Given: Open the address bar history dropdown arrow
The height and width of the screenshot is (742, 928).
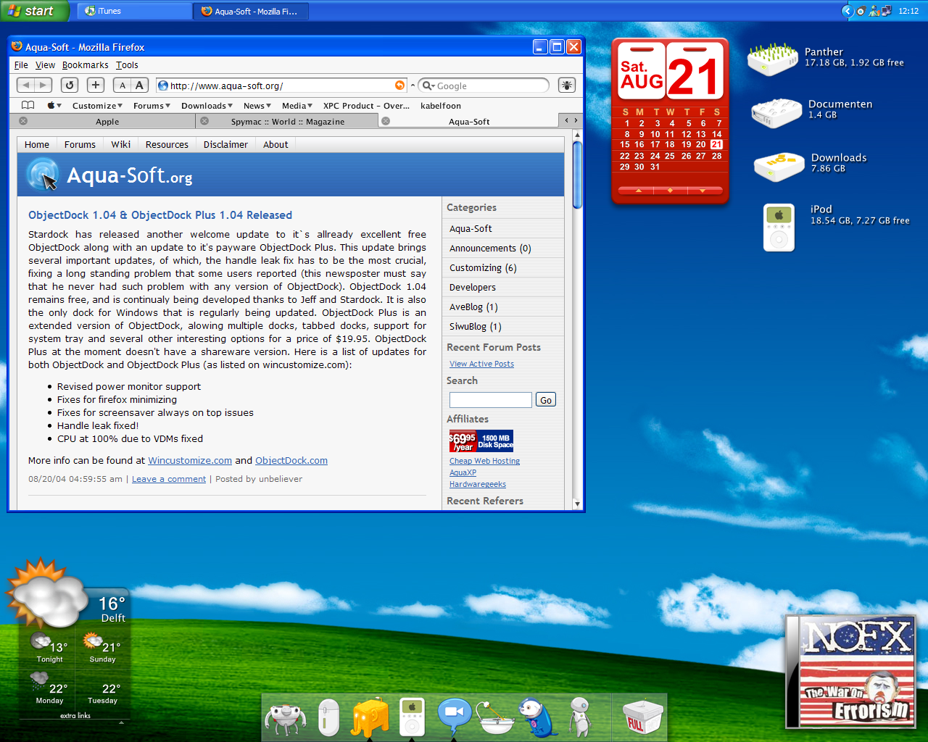Looking at the screenshot, I should click(x=413, y=86).
